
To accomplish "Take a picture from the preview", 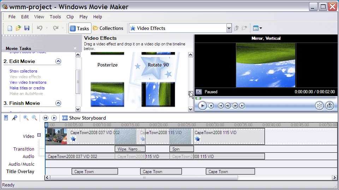I will click(330, 106).
